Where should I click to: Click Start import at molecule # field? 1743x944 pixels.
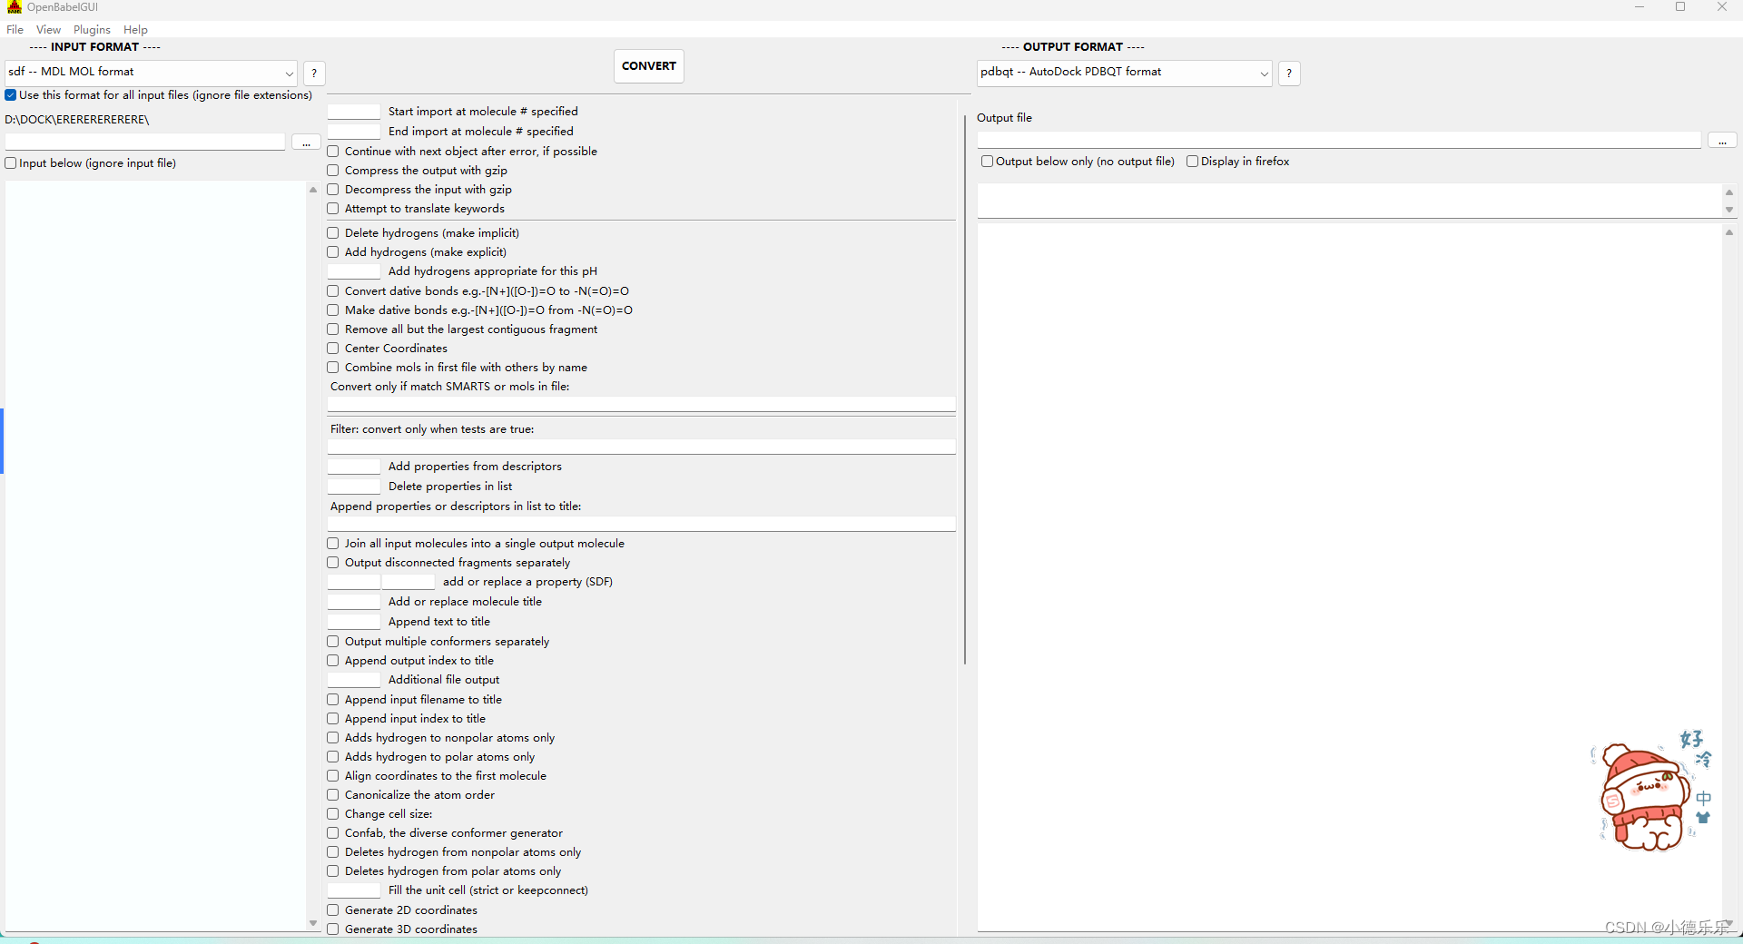point(354,112)
